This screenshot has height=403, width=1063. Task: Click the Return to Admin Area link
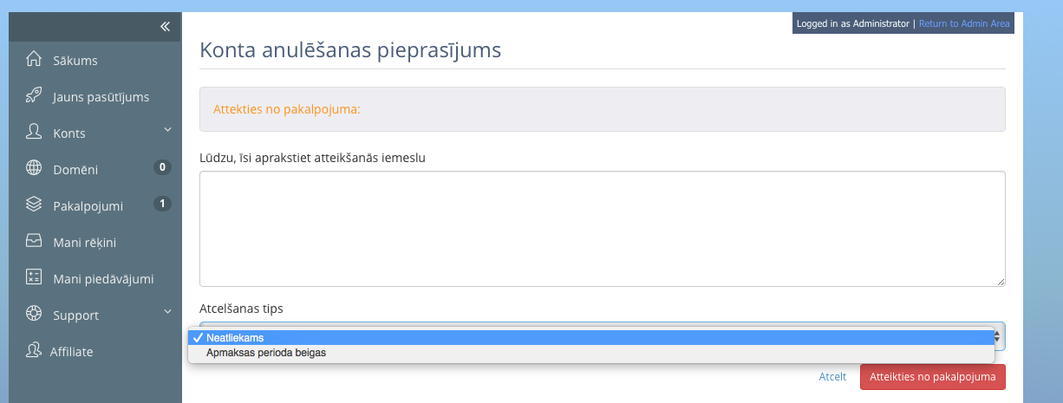964,23
